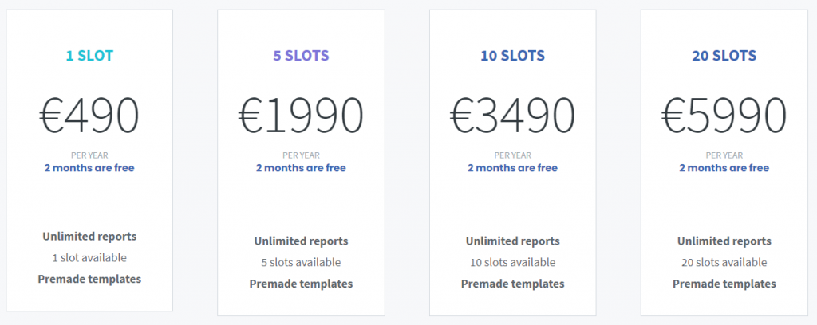Screen dimensions: 817x325
Task: Click the €490 price
Action: (89, 115)
